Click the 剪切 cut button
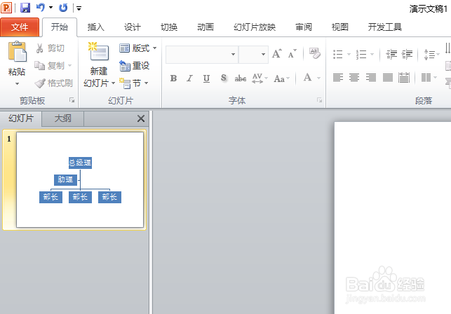451x314 pixels. (x=50, y=48)
